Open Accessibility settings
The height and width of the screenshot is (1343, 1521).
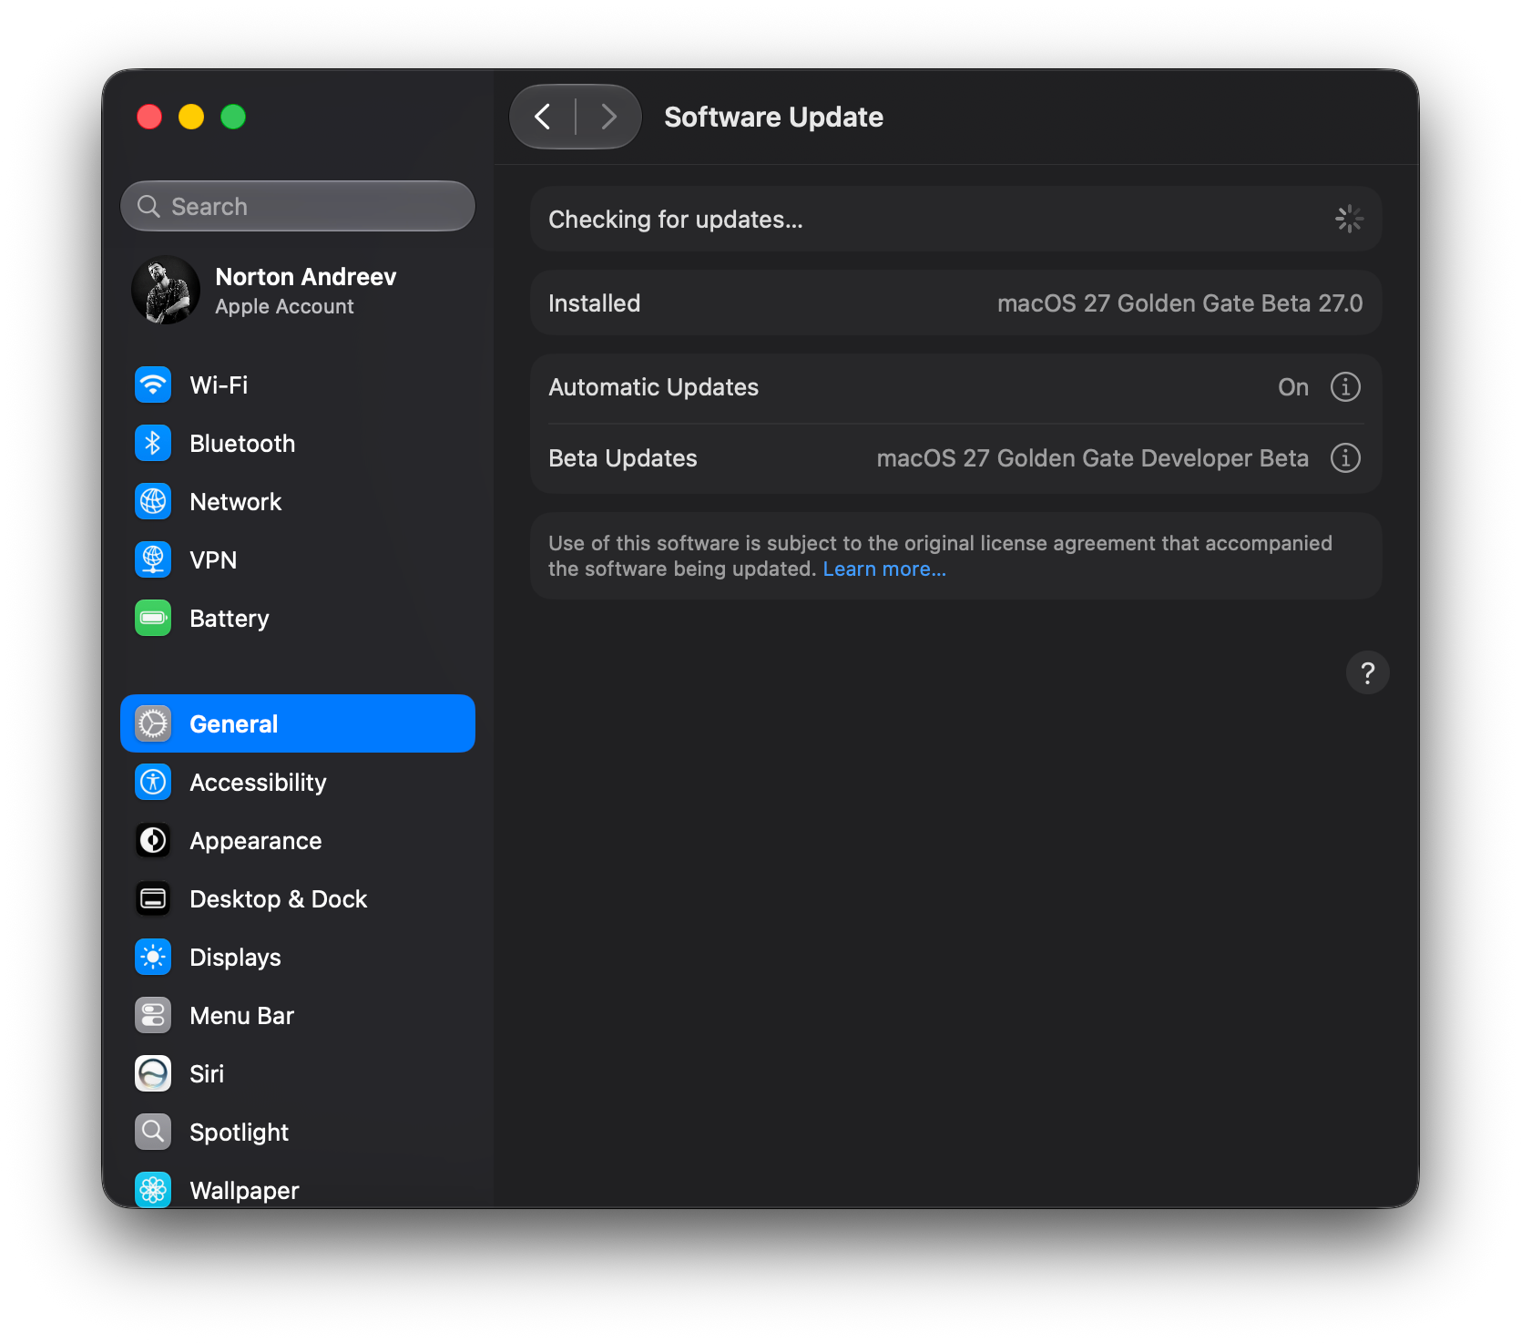pos(298,782)
